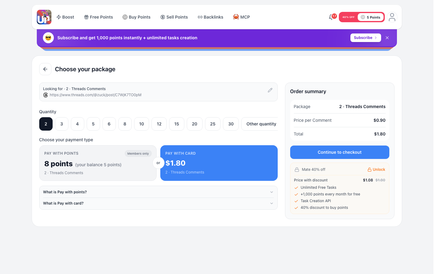Image resolution: width=438 pixels, height=274 pixels.
Task: Click the 5 Points balance pill
Action: (370, 17)
